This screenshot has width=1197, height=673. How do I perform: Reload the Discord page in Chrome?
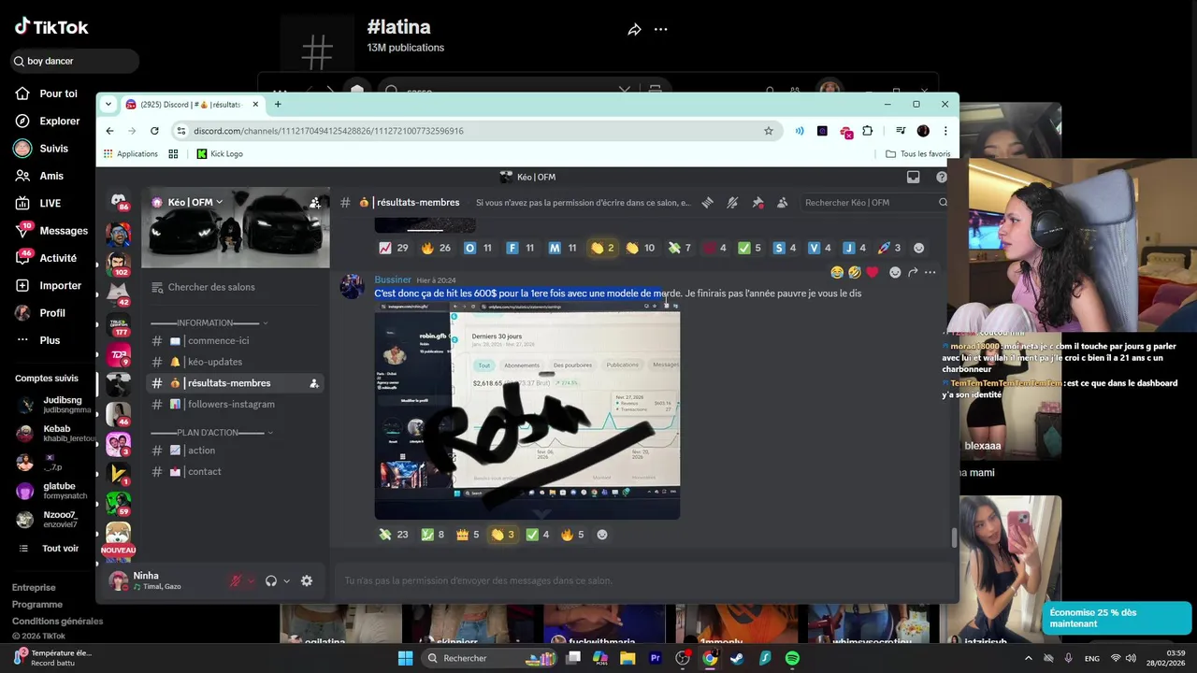pos(154,131)
